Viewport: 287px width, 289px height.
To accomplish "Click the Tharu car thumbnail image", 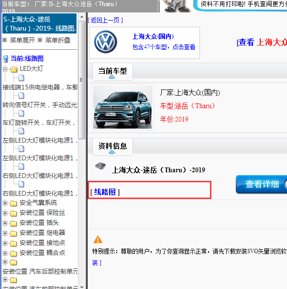I will pos(122,107).
